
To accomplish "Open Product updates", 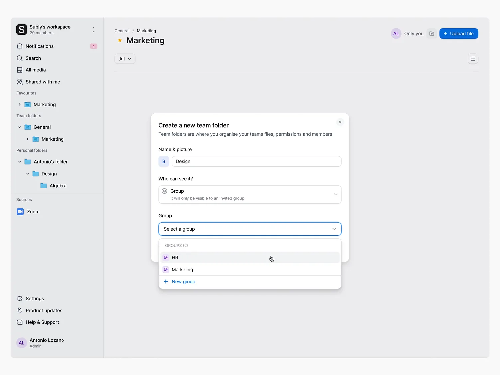I will click(44, 310).
